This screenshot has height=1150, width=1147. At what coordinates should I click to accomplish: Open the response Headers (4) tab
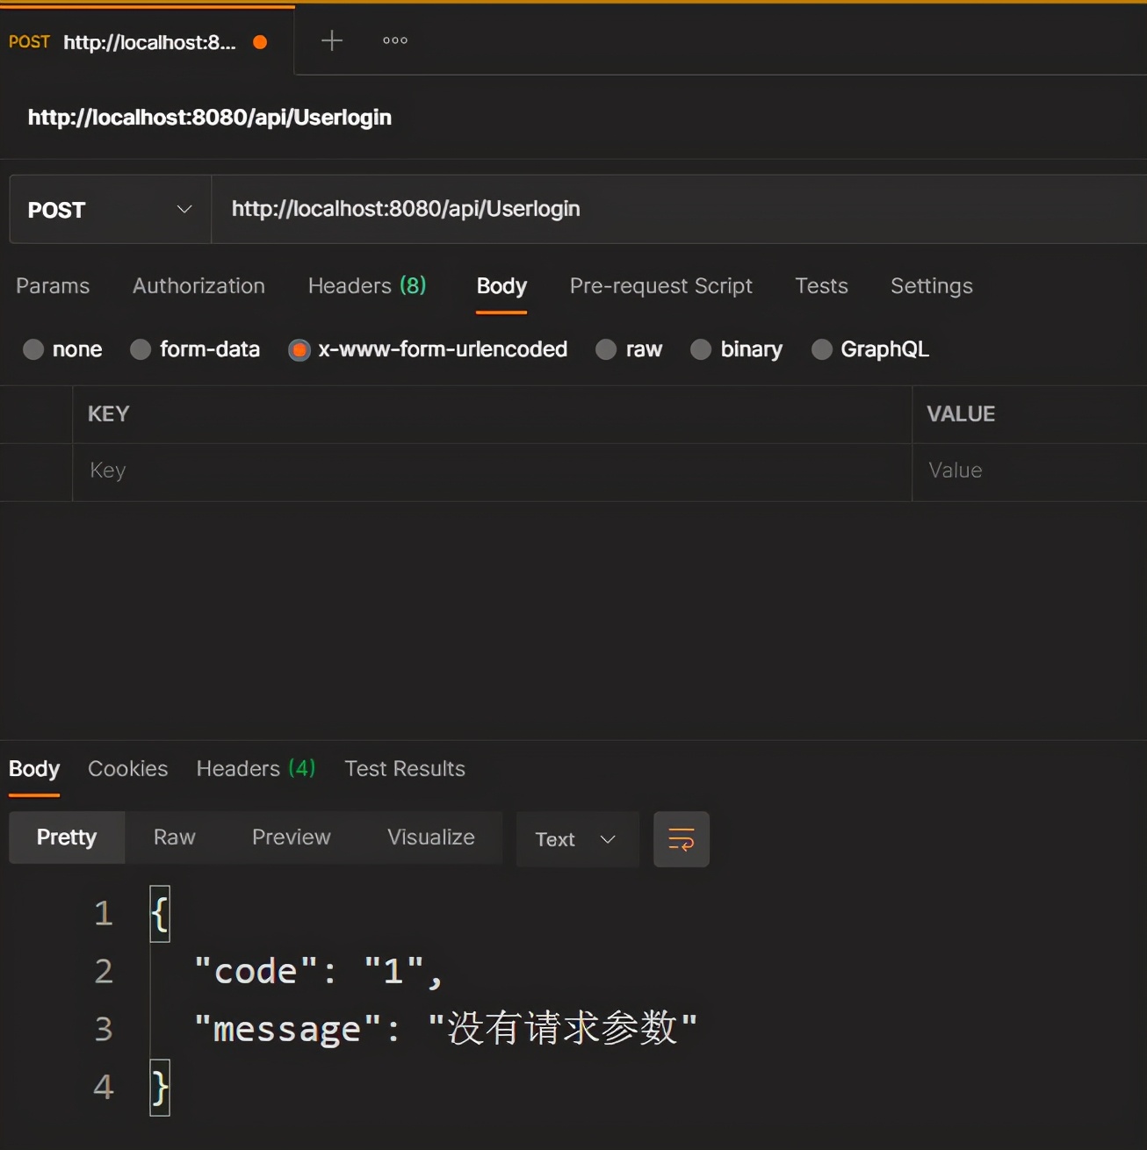256,769
